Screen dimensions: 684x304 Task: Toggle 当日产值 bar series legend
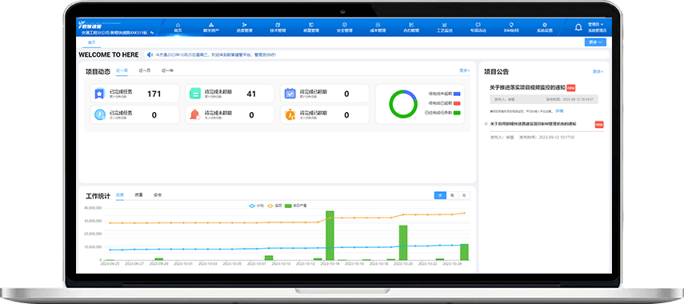(x=296, y=206)
